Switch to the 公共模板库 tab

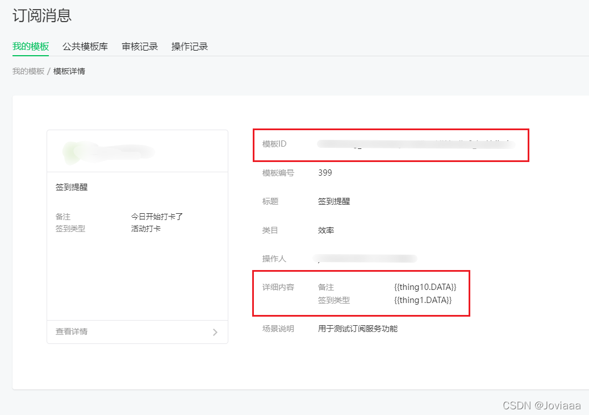[x=85, y=47]
